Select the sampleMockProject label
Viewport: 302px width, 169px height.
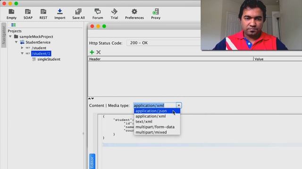36,37
